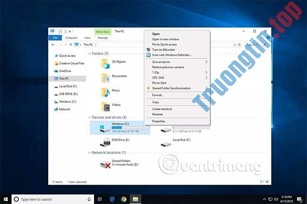Collapse the Network locations (1) group
The height and width of the screenshot is (204, 307).
89,153
